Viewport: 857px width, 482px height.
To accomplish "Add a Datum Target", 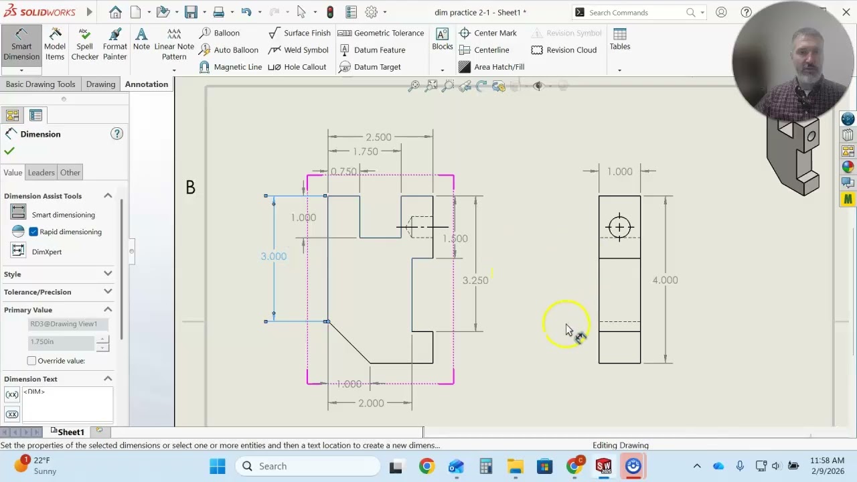I will click(370, 67).
